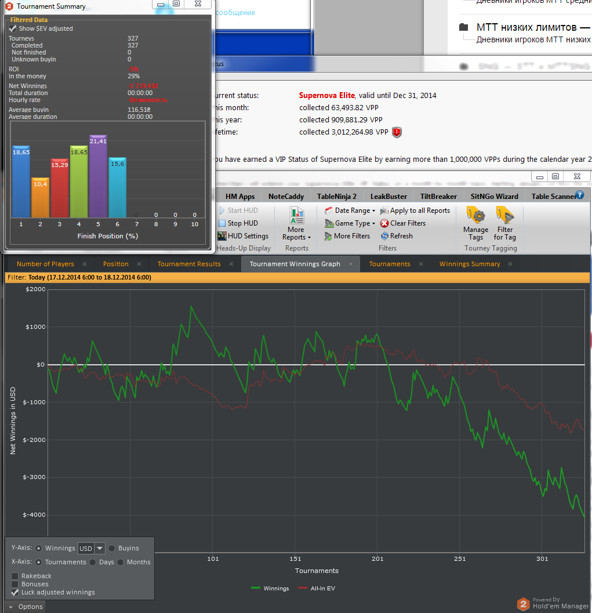Open LeakBuster menu
The image size is (592, 613).
point(388,197)
